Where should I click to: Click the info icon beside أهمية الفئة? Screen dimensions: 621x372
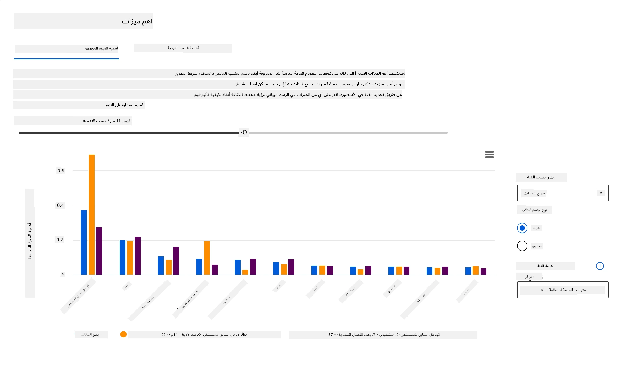click(600, 266)
